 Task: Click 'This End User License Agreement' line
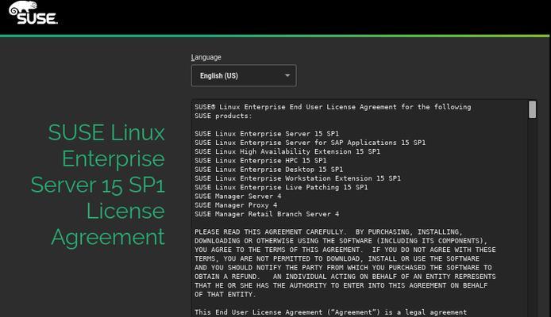coord(330,312)
